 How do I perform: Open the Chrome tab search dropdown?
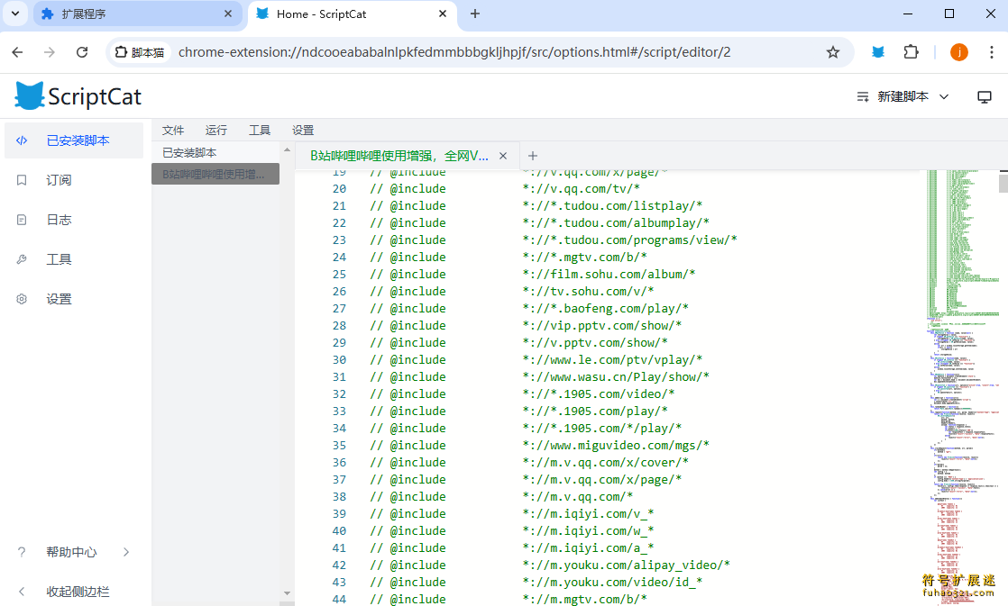tap(14, 14)
